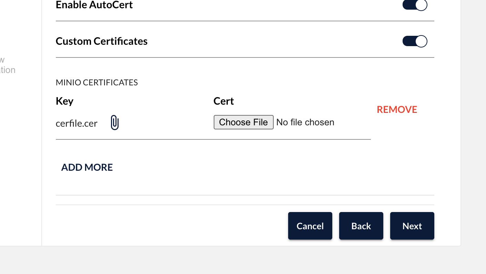Click the truncated sidebar text ending 'tion'
The width and height of the screenshot is (486, 274).
(x=8, y=70)
